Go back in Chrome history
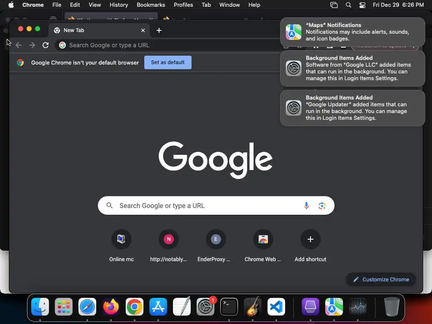The image size is (432, 324). tap(19, 45)
